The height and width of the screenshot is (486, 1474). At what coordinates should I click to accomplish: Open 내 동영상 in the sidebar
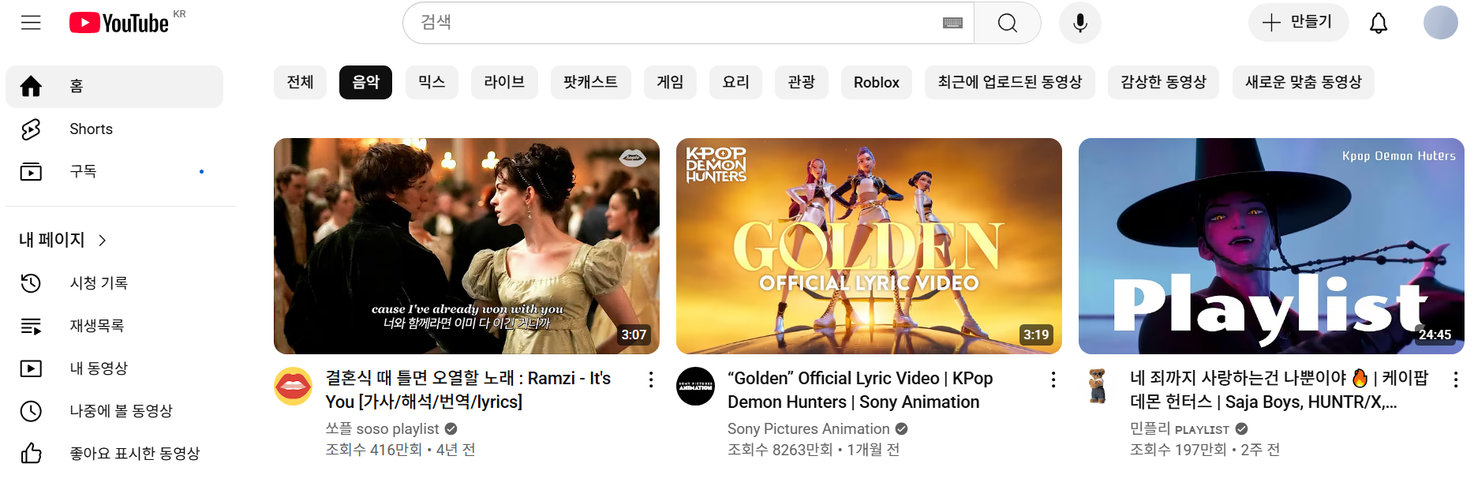coord(114,368)
